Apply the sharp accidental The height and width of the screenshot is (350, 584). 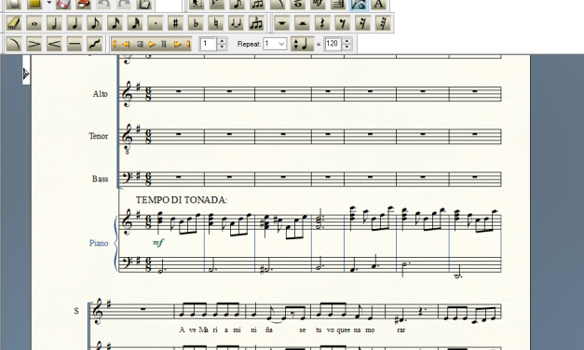point(175,23)
